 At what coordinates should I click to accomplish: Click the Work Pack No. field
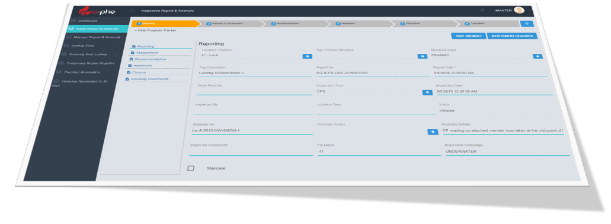pyautogui.click(x=254, y=91)
